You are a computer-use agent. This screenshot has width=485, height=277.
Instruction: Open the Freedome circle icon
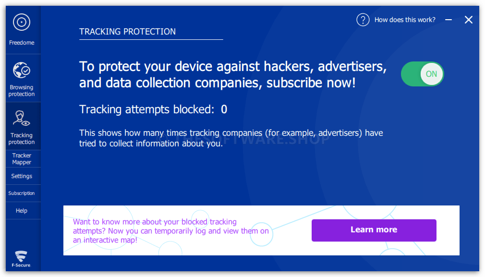21,22
